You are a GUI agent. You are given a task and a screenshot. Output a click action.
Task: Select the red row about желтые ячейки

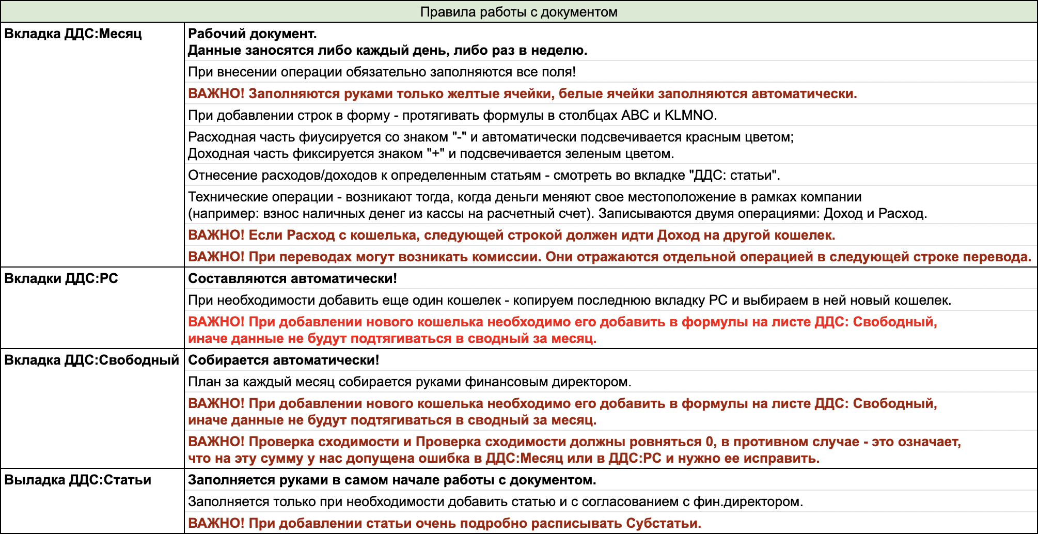tap(611, 93)
